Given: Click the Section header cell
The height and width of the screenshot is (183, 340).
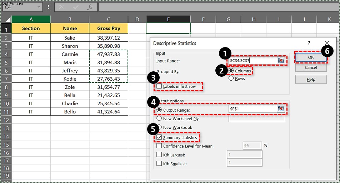Looking at the screenshot, I should 31,29.
